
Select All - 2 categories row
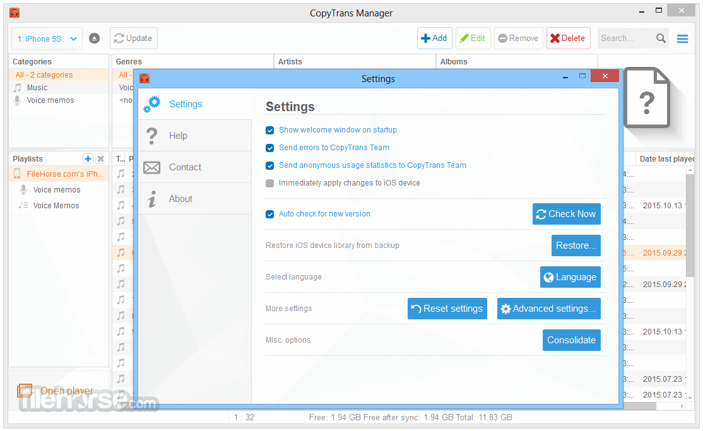click(59, 75)
